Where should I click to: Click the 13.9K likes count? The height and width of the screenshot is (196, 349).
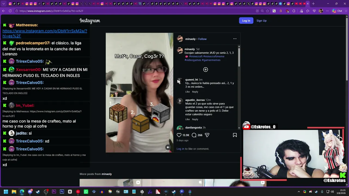click(x=186, y=135)
